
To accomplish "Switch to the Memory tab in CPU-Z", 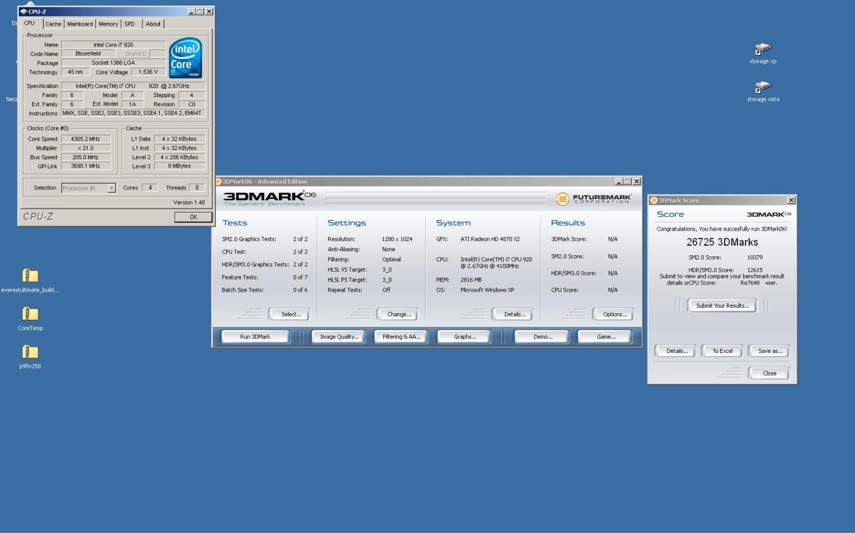I will click(x=108, y=24).
